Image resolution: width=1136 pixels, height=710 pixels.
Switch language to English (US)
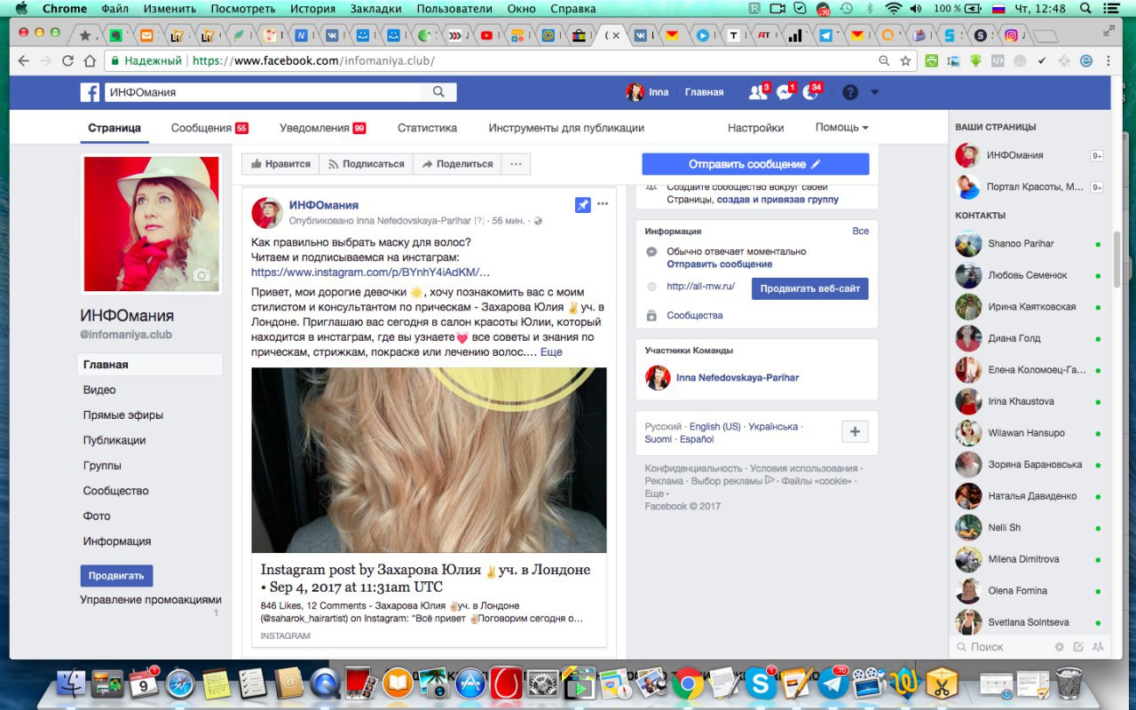pos(715,427)
